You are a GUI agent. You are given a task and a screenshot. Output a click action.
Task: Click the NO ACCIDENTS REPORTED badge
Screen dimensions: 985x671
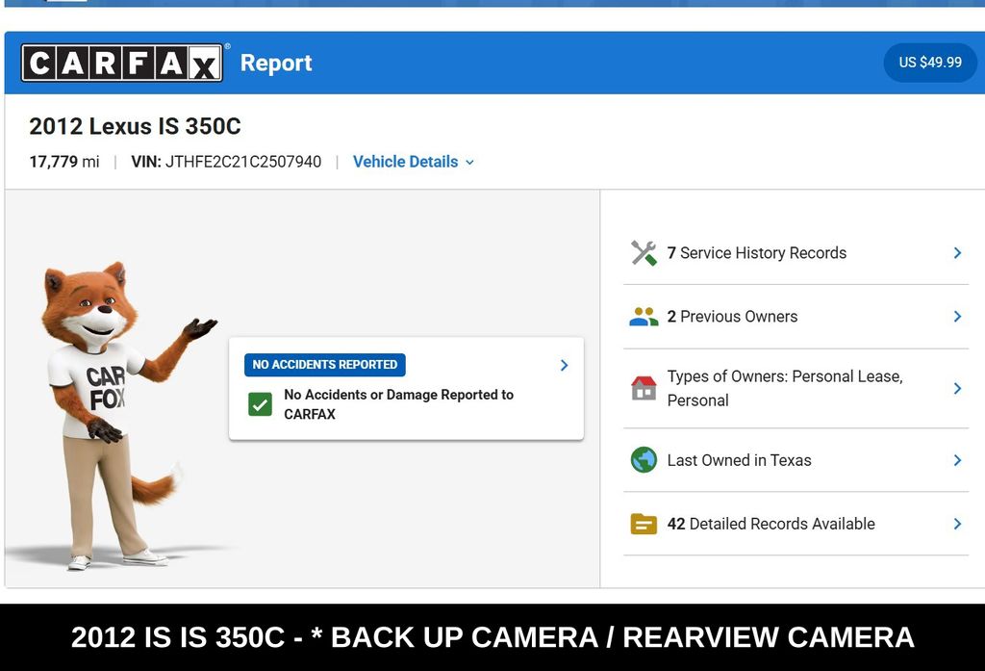click(x=325, y=365)
